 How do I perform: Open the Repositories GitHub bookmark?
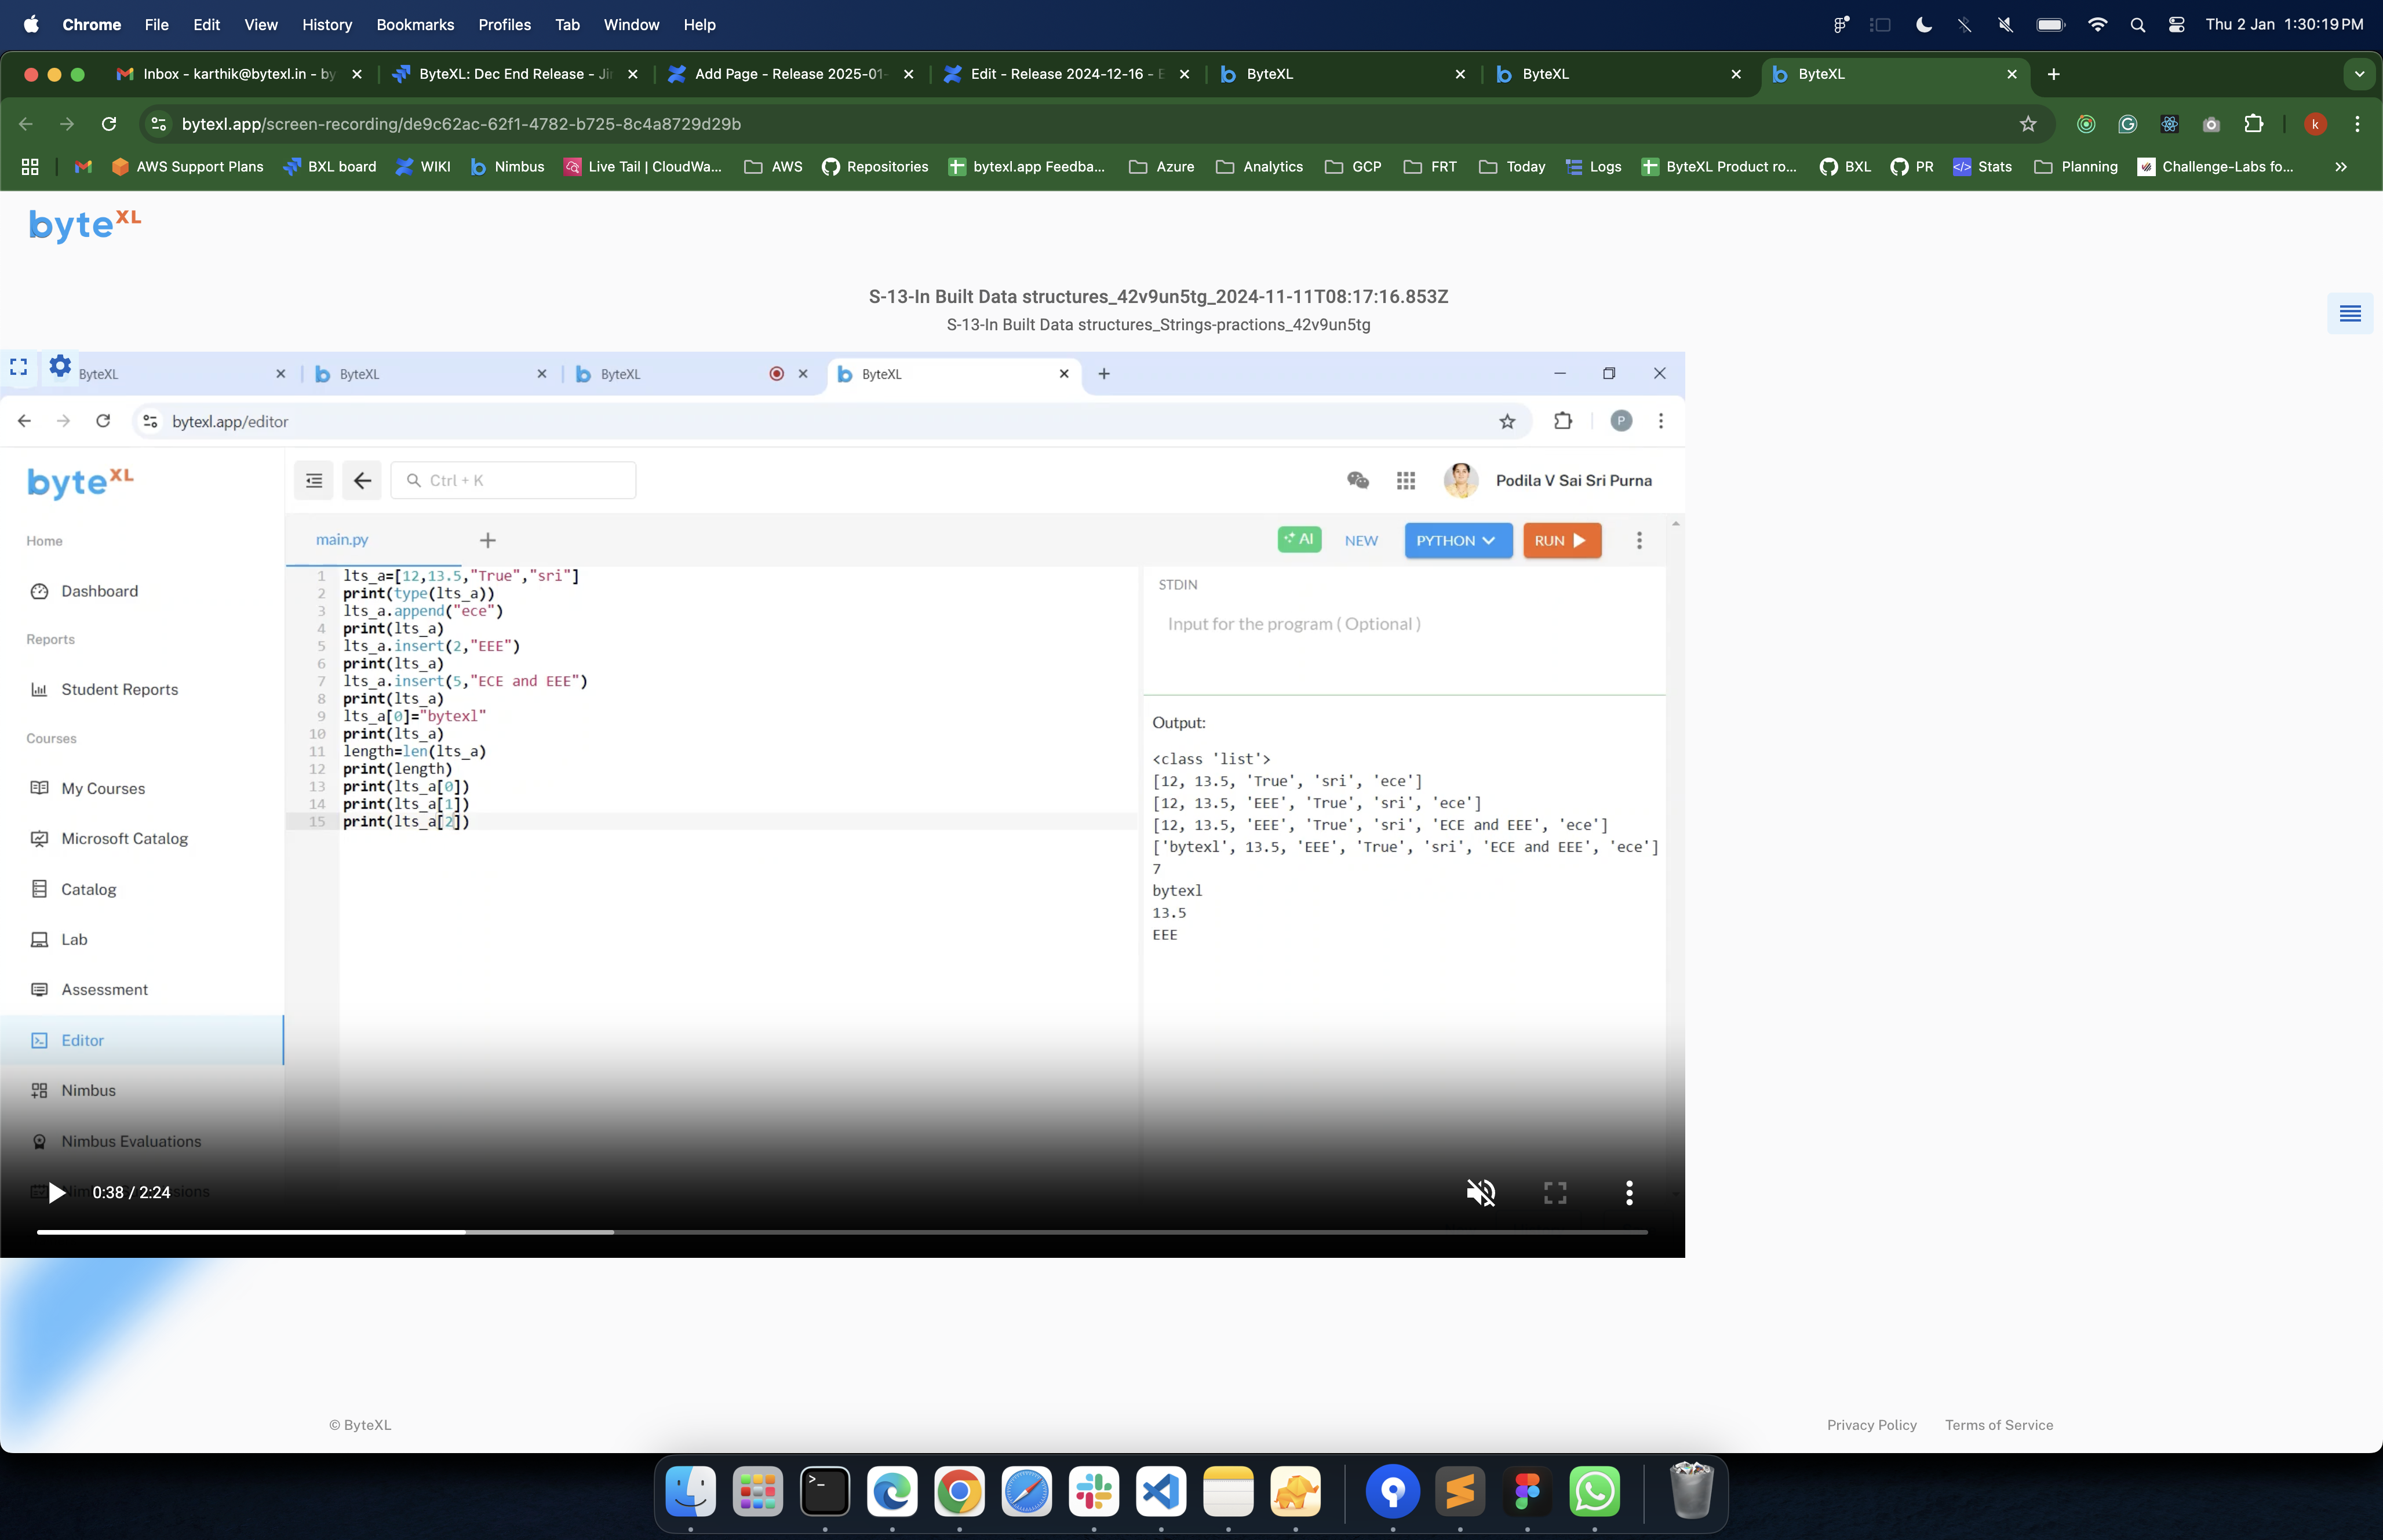tap(875, 167)
